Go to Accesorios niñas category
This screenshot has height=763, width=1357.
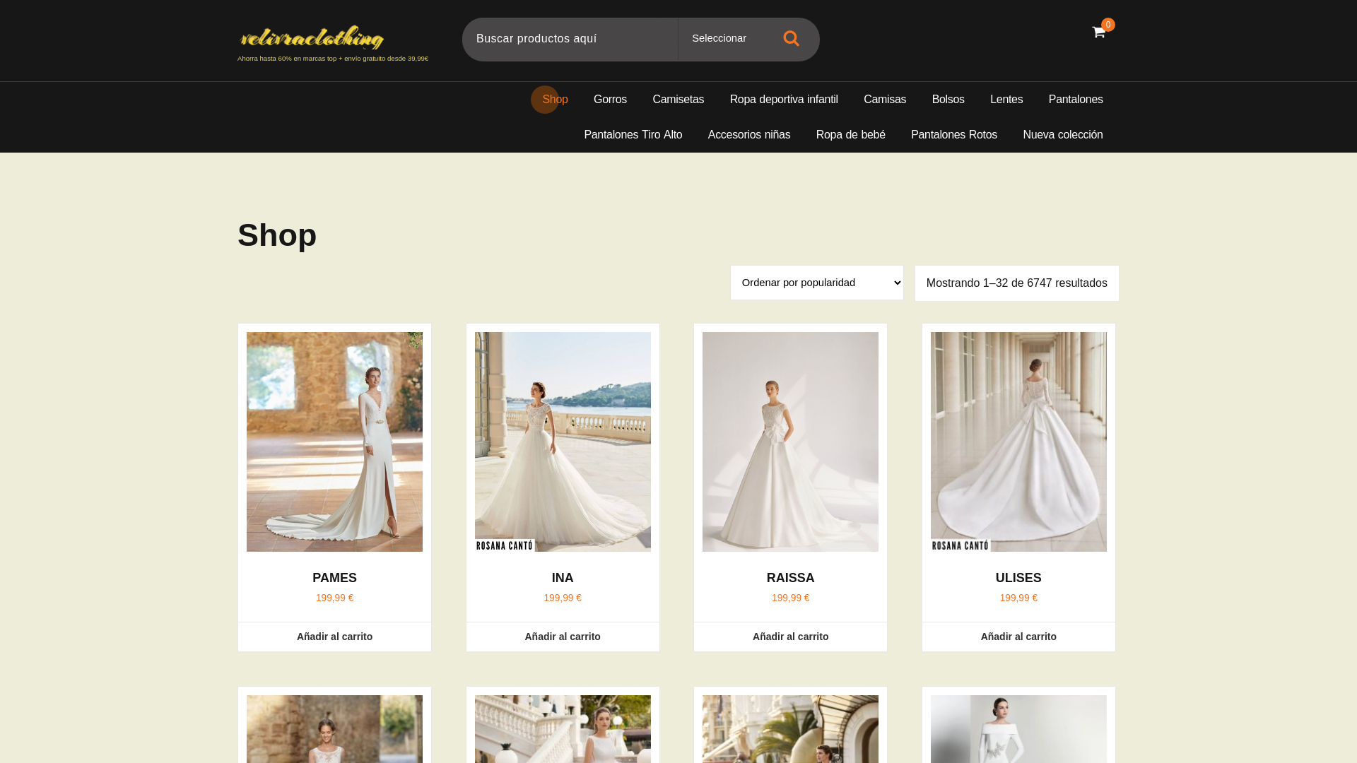749,135
